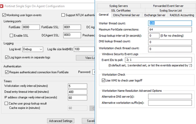This screenshot has width=196, height=124.
Task: Click the 'Timers' group label
Action: [8, 81]
